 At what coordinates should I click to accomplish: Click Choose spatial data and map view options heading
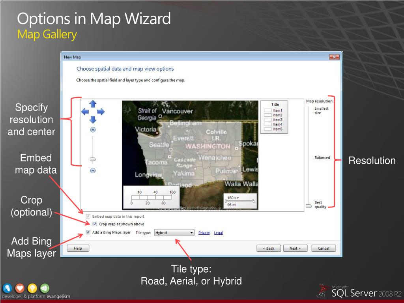(125, 69)
